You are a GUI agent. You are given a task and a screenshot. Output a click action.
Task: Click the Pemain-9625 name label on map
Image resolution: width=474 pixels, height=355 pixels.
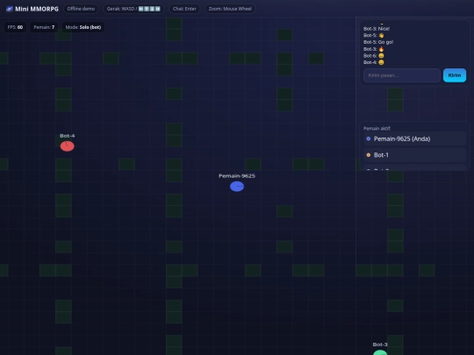coord(237,176)
